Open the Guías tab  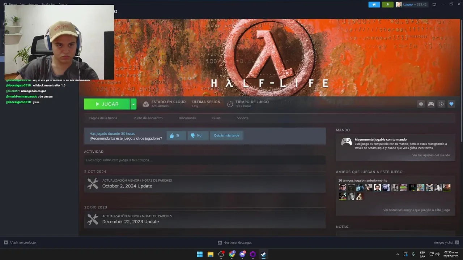216,118
